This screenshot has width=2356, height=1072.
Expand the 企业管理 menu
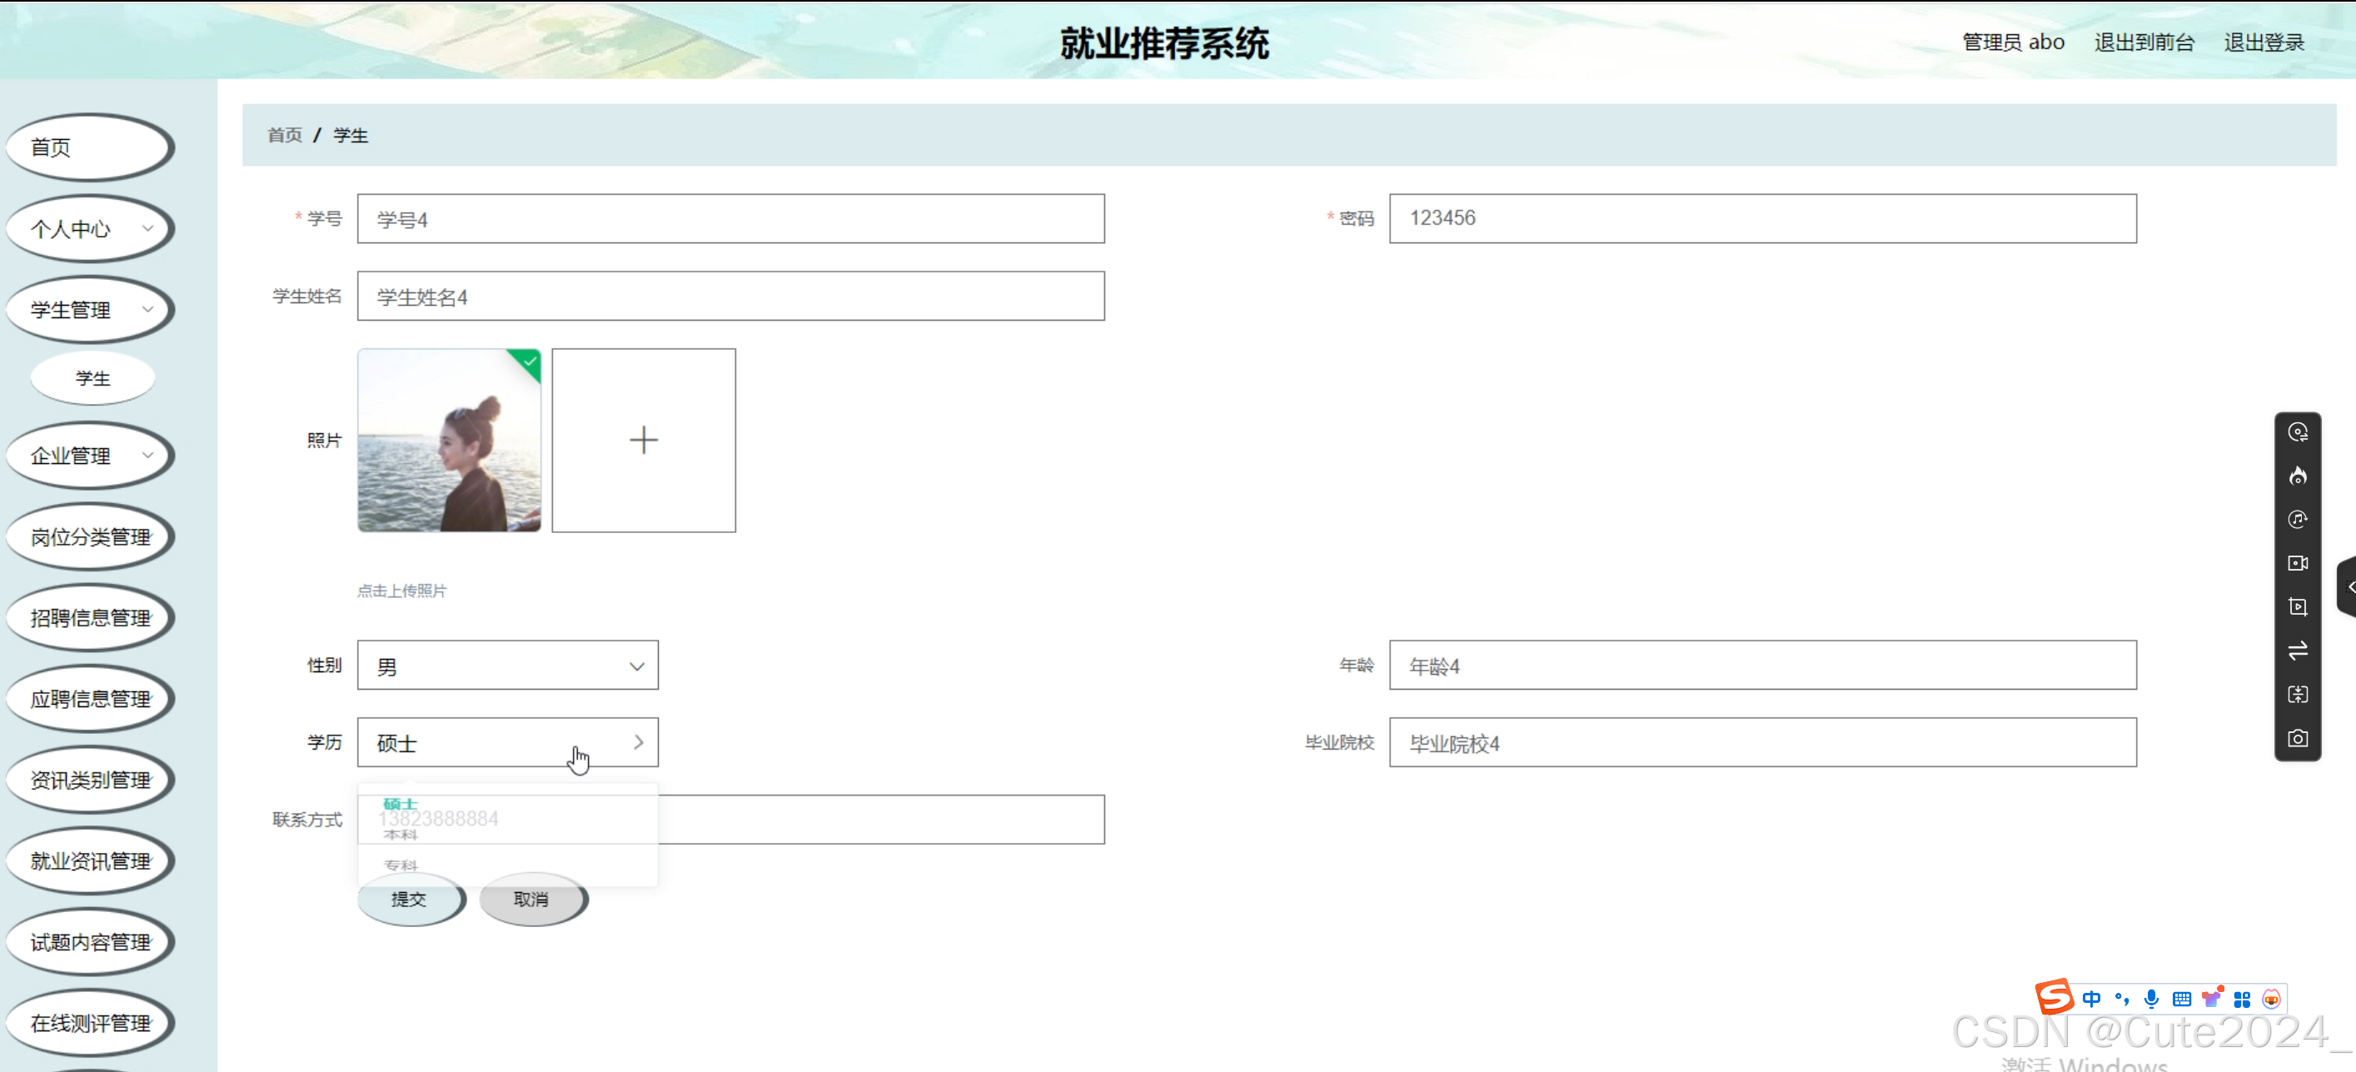click(x=89, y=456)
